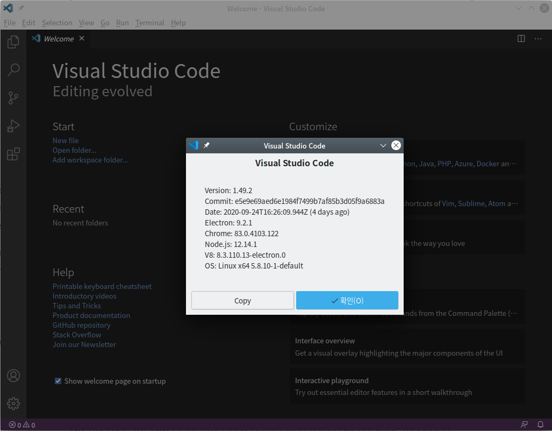Open Stack Overflow link

click(x=77, y=335)
